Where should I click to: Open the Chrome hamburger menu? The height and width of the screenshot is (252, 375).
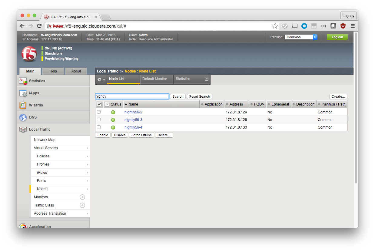point(353,26)
